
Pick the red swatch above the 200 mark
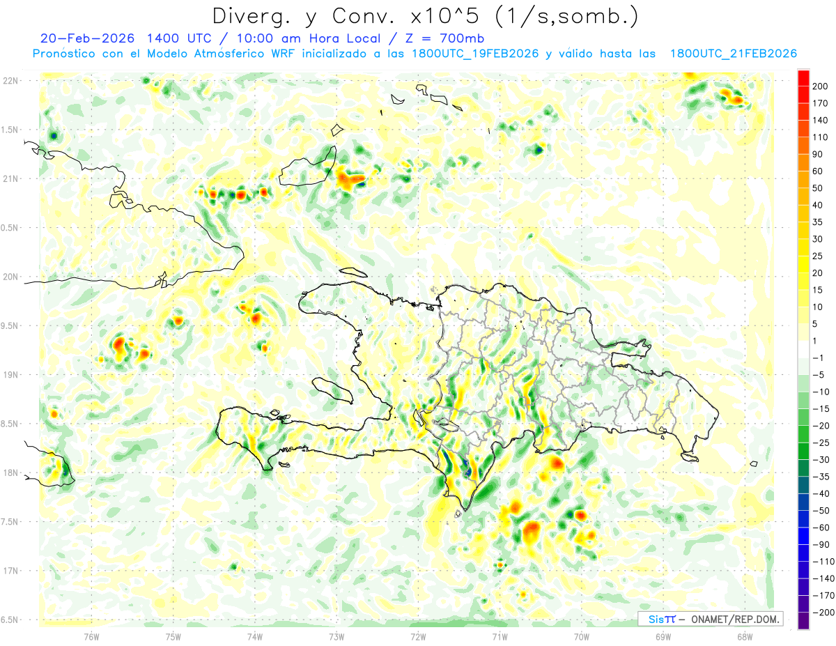[803, 78]
